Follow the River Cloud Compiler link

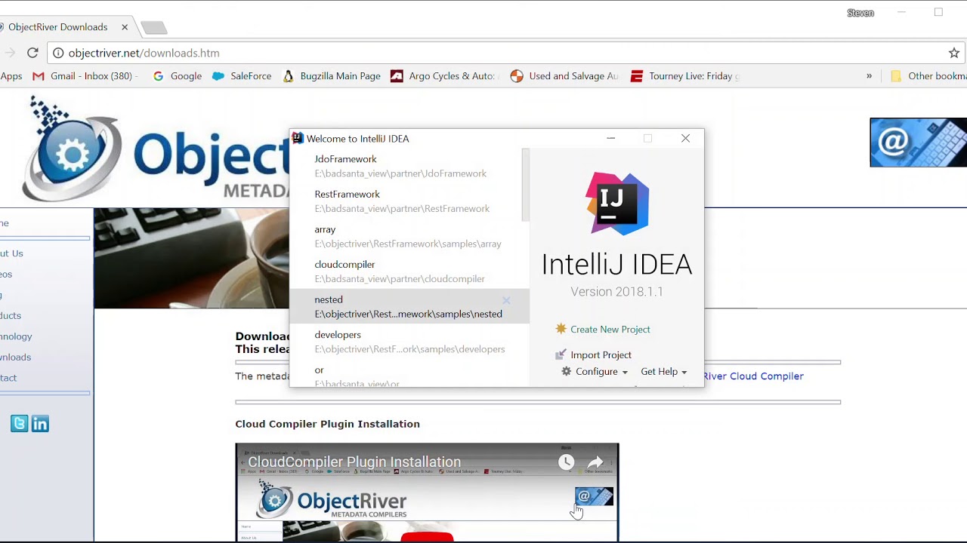753,376
